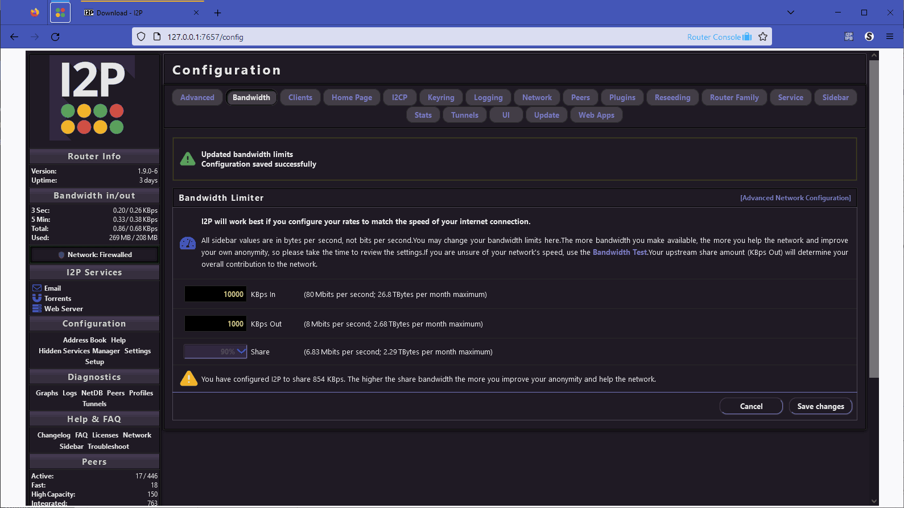Open the Web Apps tab
The width and height of the screenshot is (904, 508).
(x=596, y=115)
